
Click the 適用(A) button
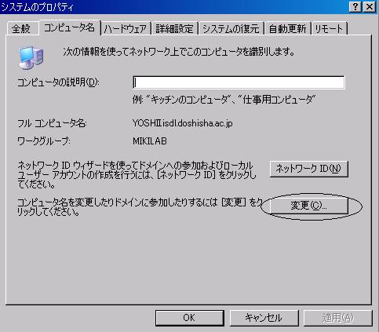tap(337, 318)
